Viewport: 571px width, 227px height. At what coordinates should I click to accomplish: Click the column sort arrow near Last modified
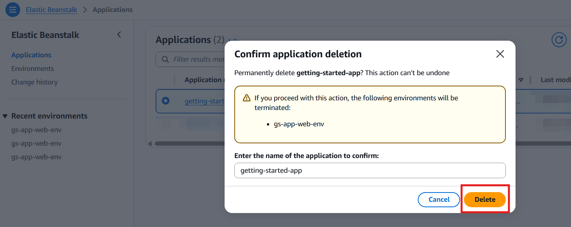pyautogui.click(x=521, y=80)
